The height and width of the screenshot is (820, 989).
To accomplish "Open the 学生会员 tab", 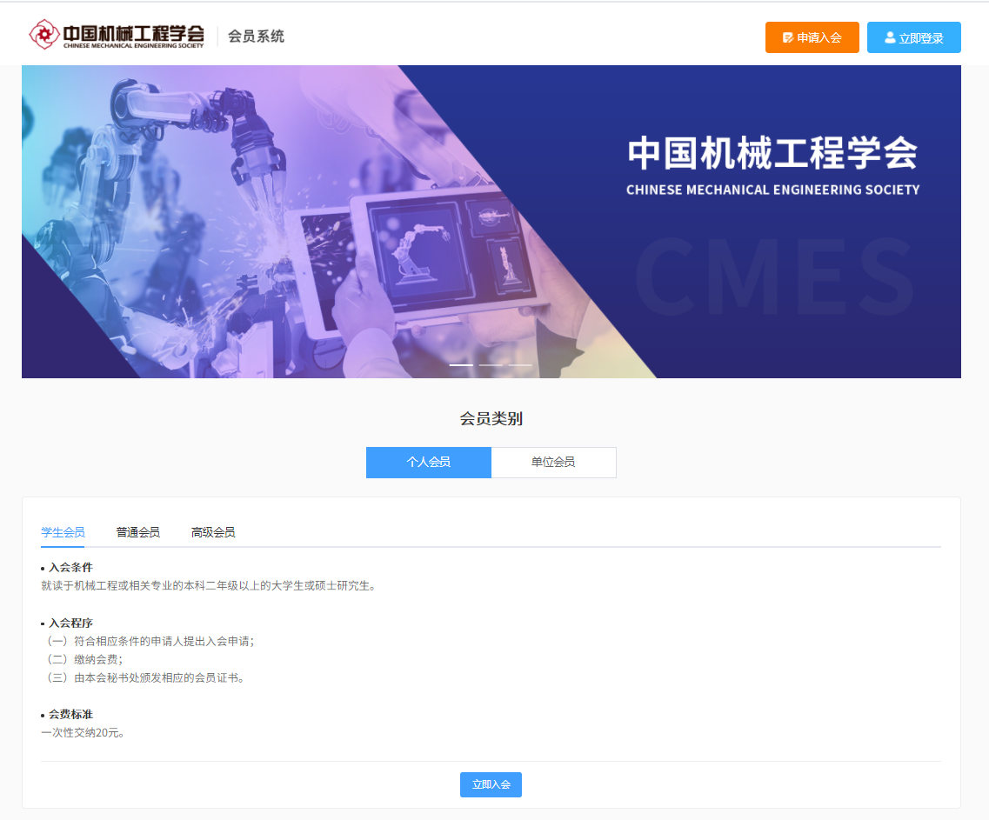I will point(63,532).
